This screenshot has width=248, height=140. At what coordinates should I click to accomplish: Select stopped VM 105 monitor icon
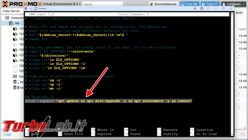(15, 71)
